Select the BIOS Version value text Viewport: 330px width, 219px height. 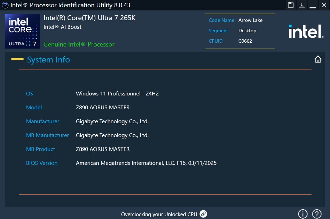[x=146, y=163]
